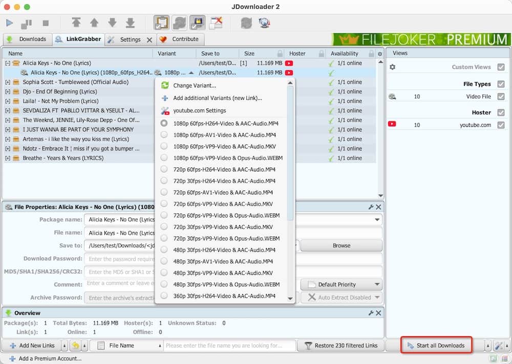Start downloads with the play toolbar icon

(x=9, y=23)
